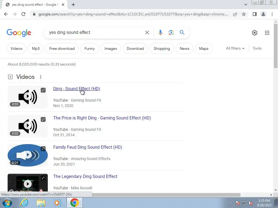The width and height of the screenshot is (278, 208).
Task: Expand the Legendary Ding video preview
Action: tap(43, 178)
